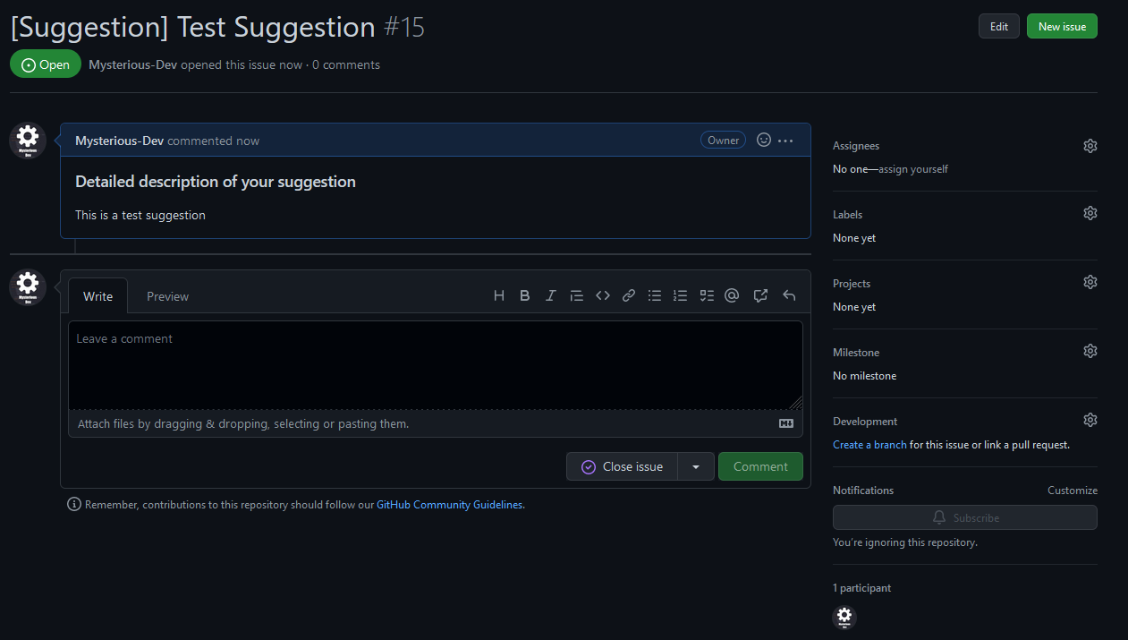1128x640 pixels.
Task: Add a task list
Action: point(707,295)
